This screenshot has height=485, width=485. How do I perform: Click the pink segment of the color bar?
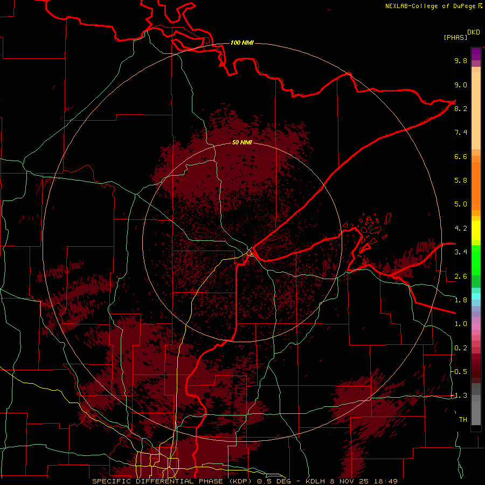[476, 327]
